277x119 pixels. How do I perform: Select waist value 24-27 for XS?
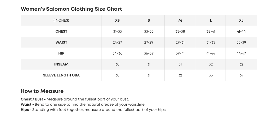[x=117, y=42]
